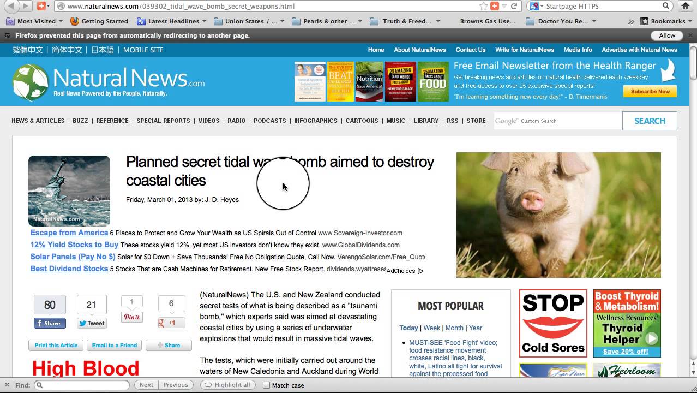Click Email to a Friend button
The width and height of the screenshot is (697, 393).
[115, 346]
